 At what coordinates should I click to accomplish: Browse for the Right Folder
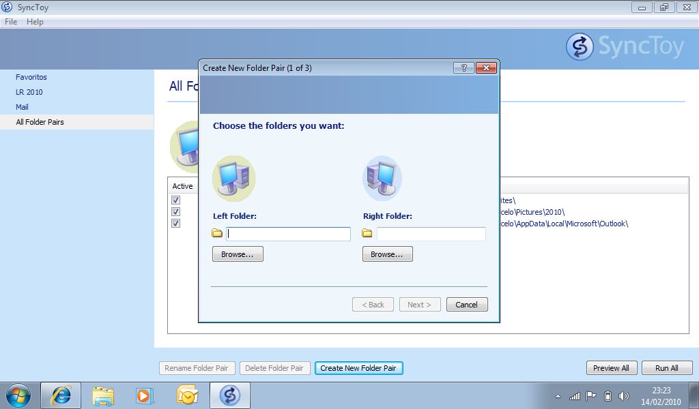pyautogui.click(x=387, y=254)
